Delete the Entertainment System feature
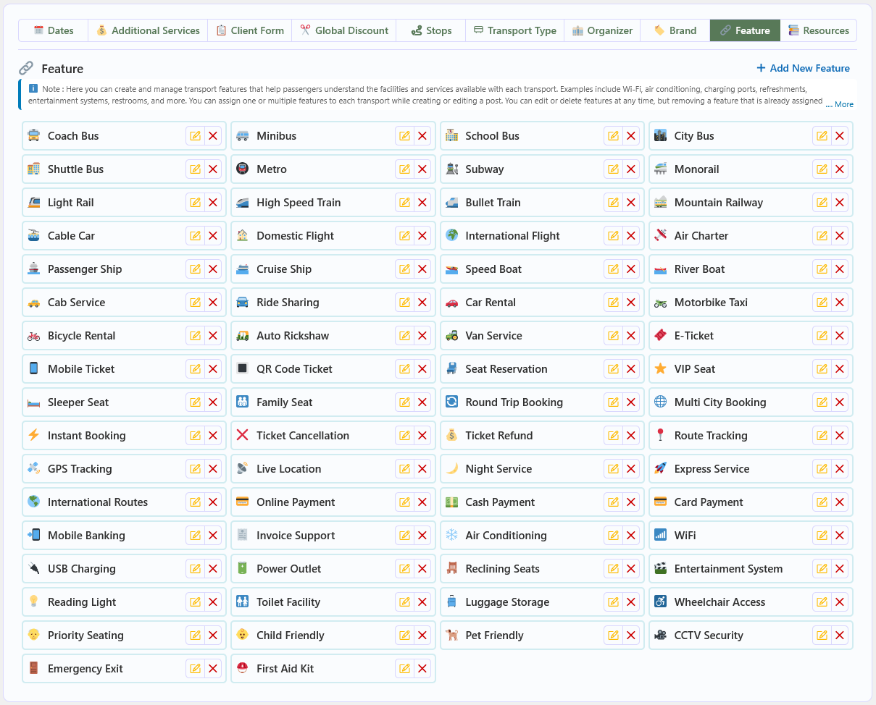This screenshot has height=705, width=876. coord(840,569)
